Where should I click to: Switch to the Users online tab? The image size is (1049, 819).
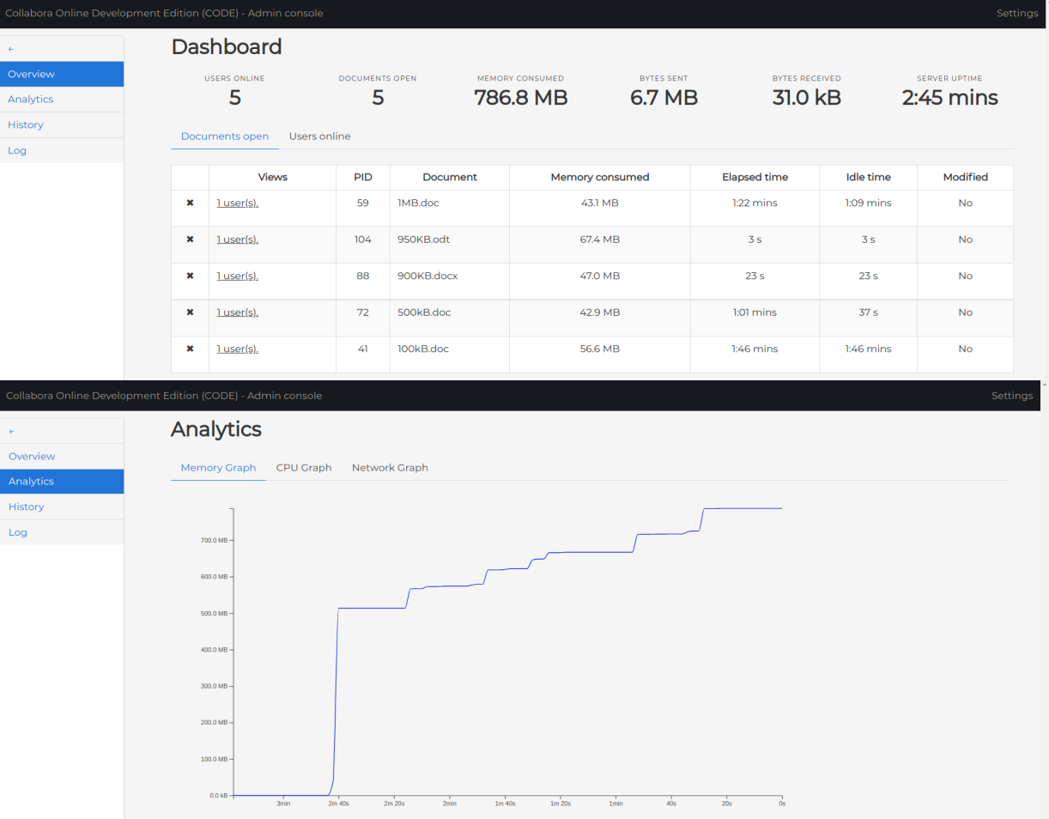[x=319, y=136]
